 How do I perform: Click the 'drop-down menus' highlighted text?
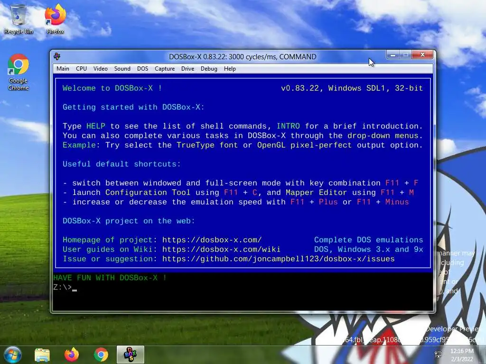pyautogui.click(x=383, y=136)
